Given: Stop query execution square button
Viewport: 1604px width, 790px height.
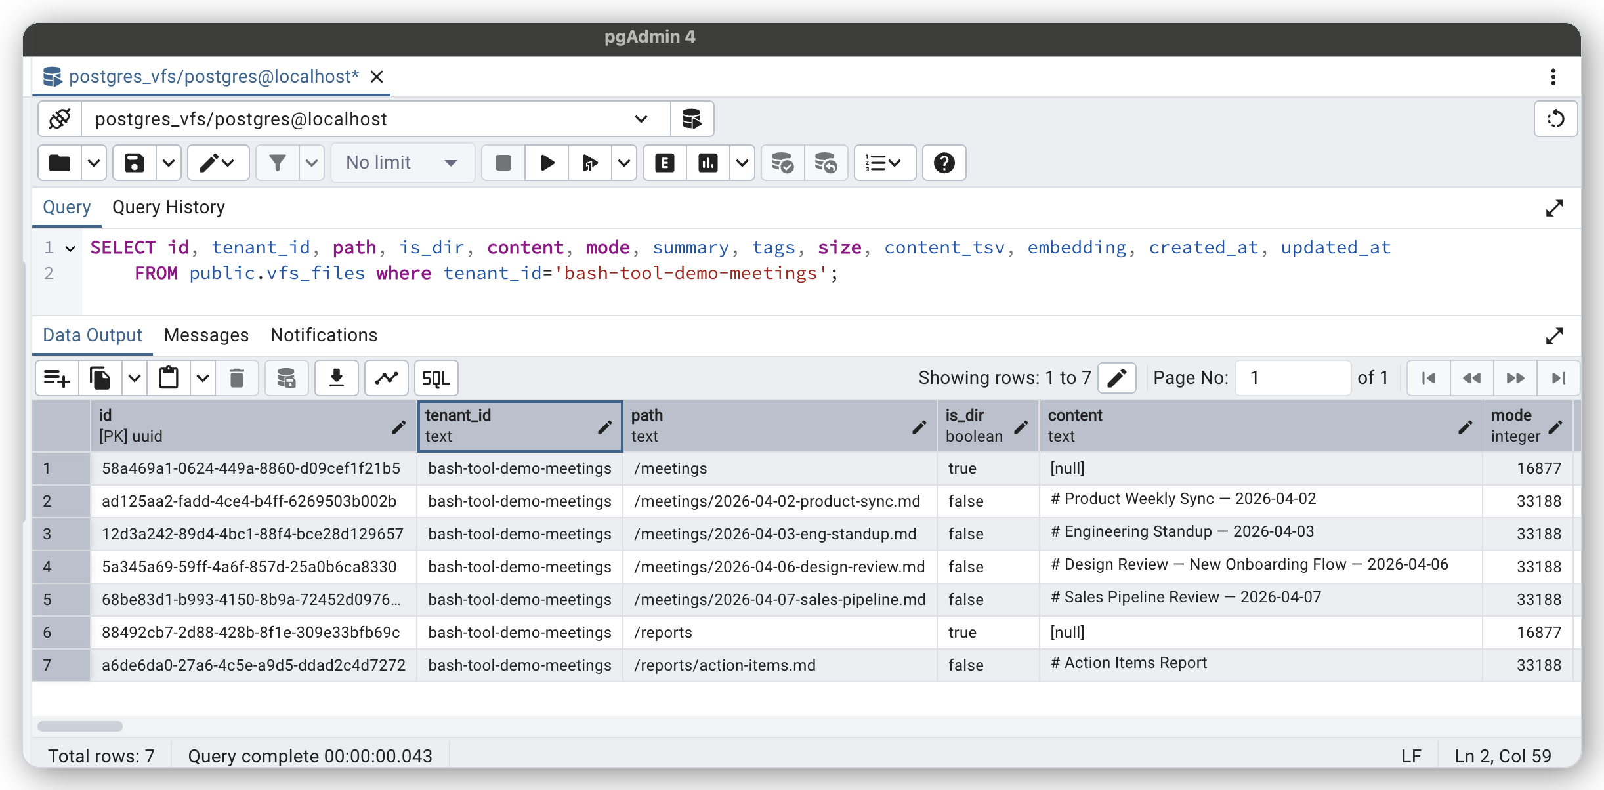Looking at the screenshot, I should pos(503,163).
